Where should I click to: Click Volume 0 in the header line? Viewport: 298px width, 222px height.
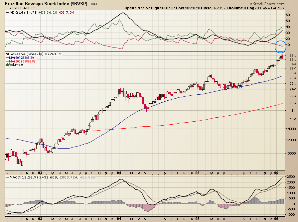237,8
